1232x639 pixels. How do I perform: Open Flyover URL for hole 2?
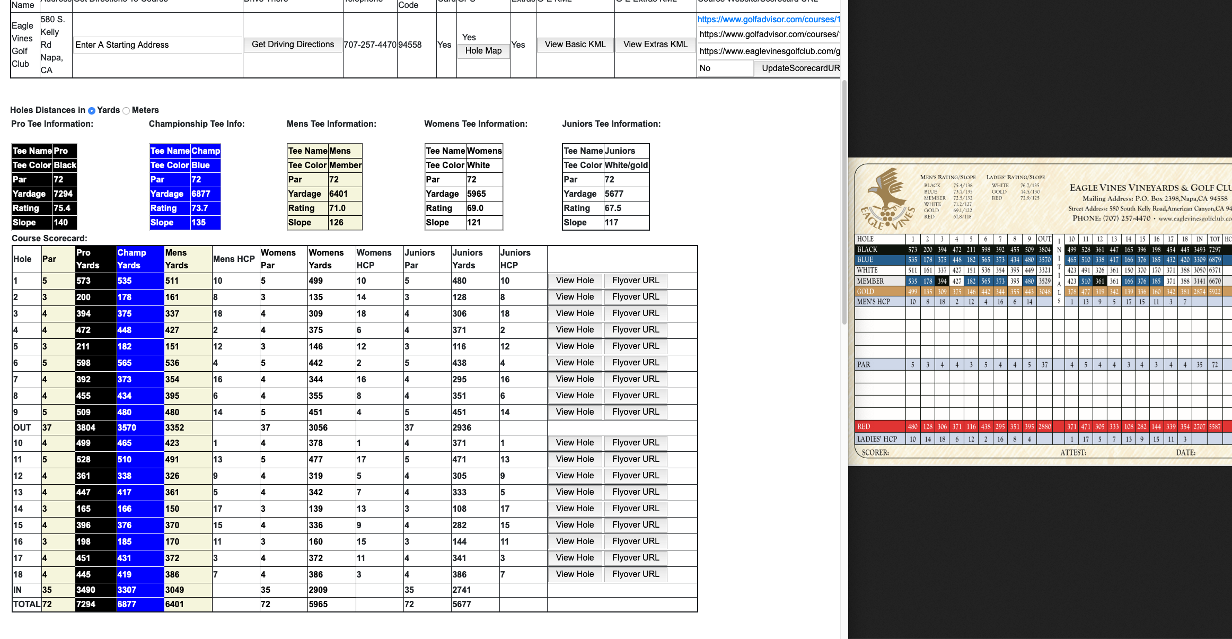(636, 297)
